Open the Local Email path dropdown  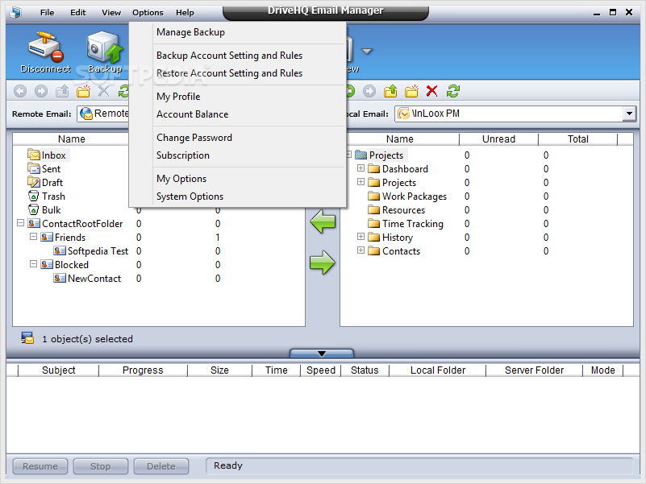[x=629, y=114]
